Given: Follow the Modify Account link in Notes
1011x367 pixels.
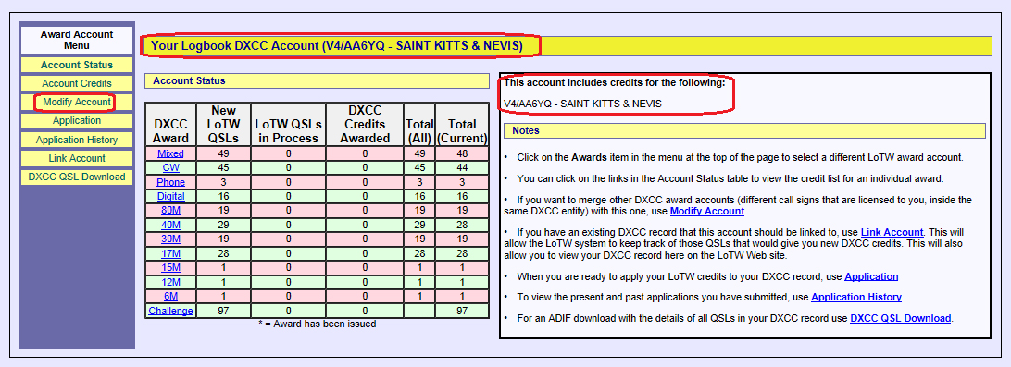Looking at the screenshot, I should pos(707,211).
